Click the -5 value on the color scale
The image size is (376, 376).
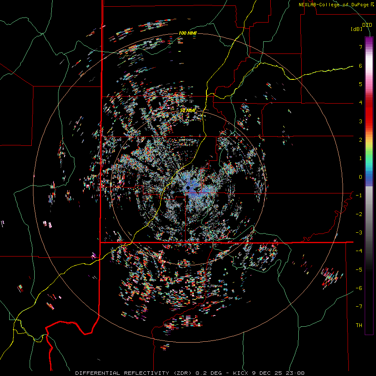pos(359,270)
